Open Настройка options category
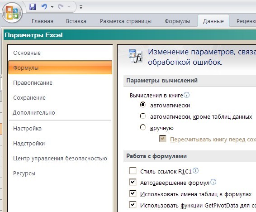This screenshot has width=256, height=212. click(x=60, y=129)
